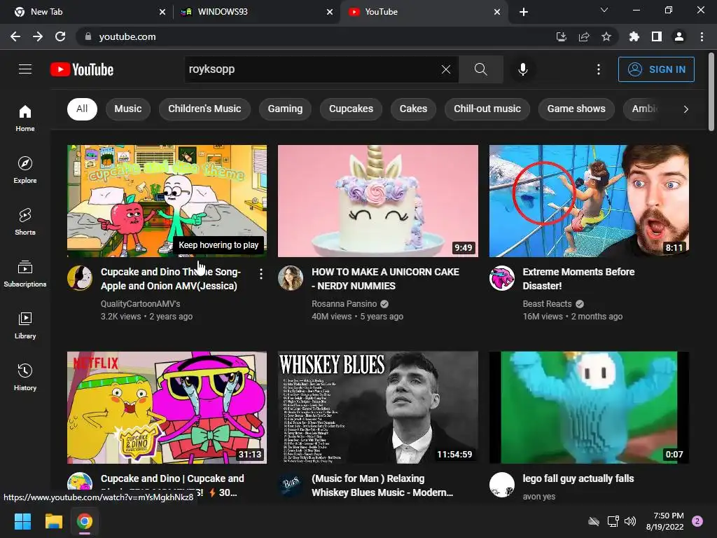Open YouTube settings three-dot menu

tap(599, 69)
